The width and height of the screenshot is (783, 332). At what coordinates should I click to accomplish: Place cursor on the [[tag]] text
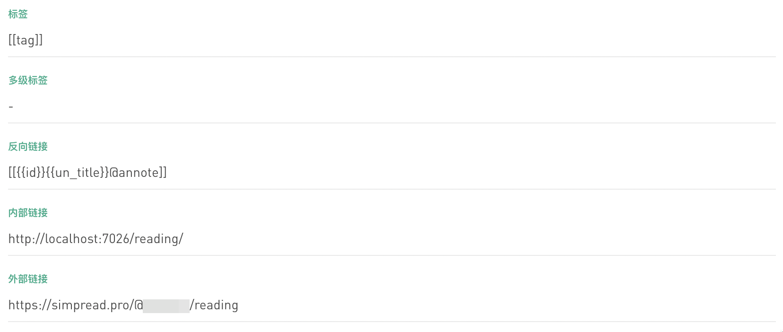(x=26, y=40)
